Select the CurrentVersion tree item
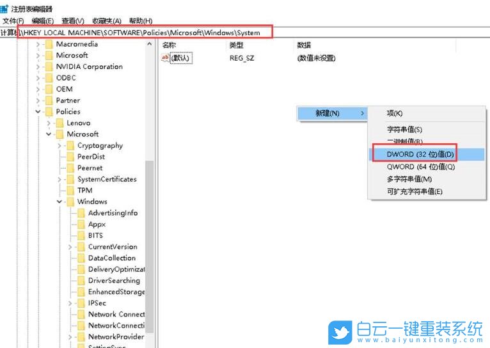This screenshot has height=348, width=490. point(113,247)
